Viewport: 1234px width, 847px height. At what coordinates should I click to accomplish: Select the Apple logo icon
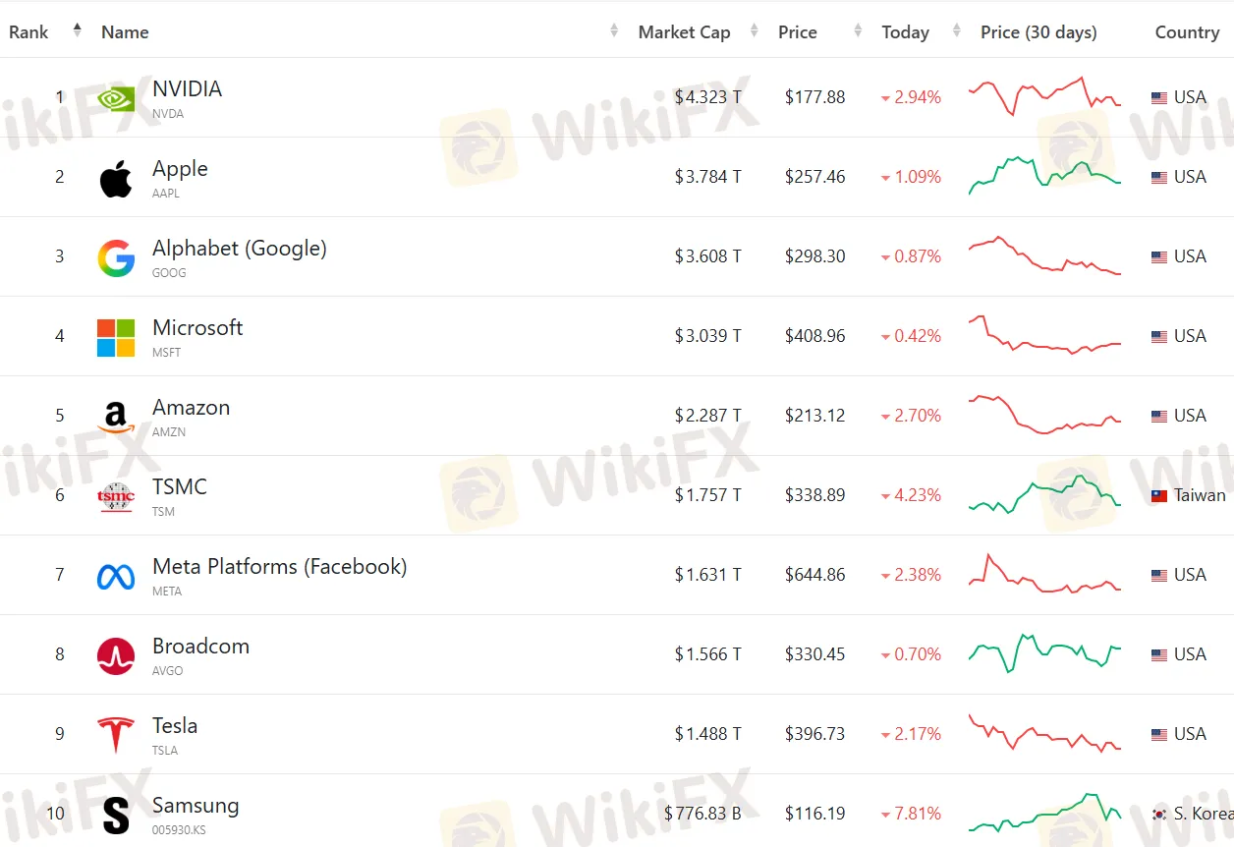[116, 177]
